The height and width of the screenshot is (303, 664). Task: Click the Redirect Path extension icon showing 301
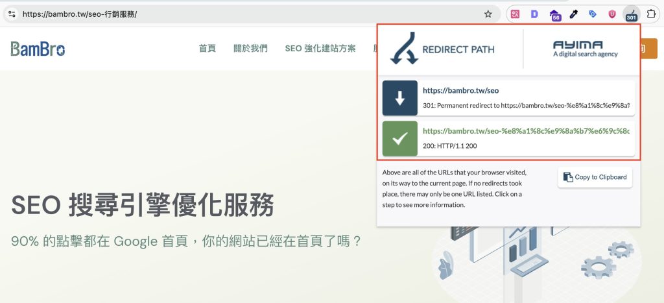(x=632, y=14)
